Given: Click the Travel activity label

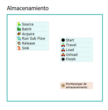Looking at the screenshot, I should point(71,45).
